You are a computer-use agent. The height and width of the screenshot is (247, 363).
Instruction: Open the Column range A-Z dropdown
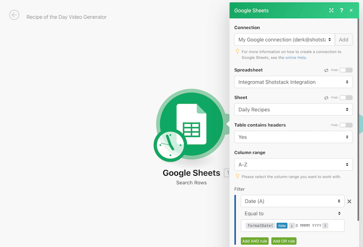click(293, 164)
